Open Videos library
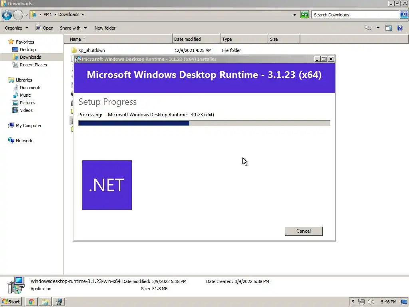This screenshot has height=307, width=409. 26,110
